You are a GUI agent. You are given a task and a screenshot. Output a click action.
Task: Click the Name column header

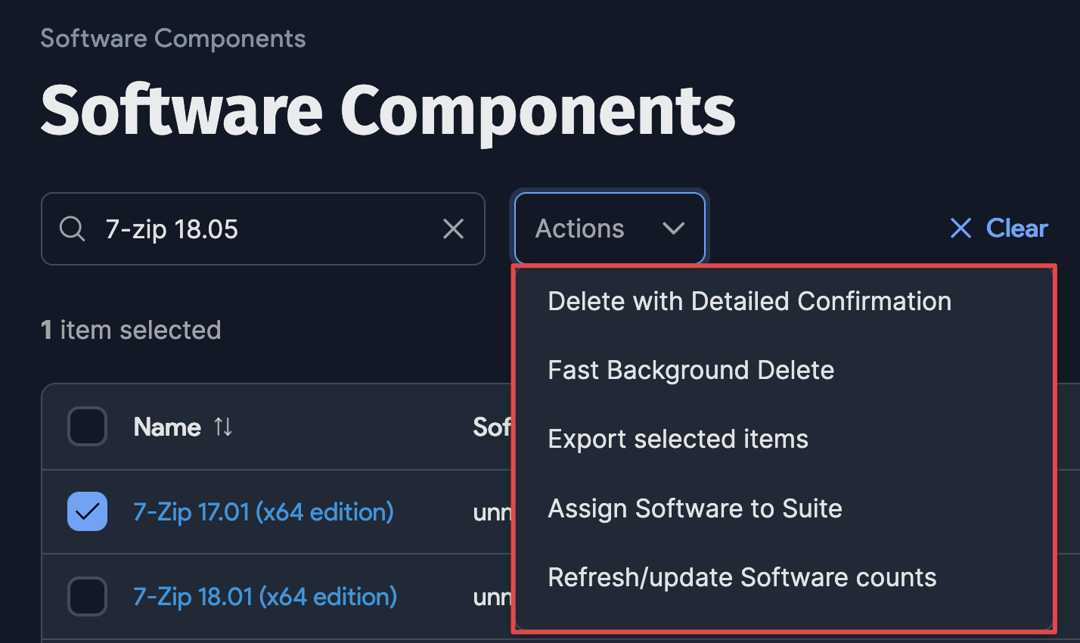point(167,427)
